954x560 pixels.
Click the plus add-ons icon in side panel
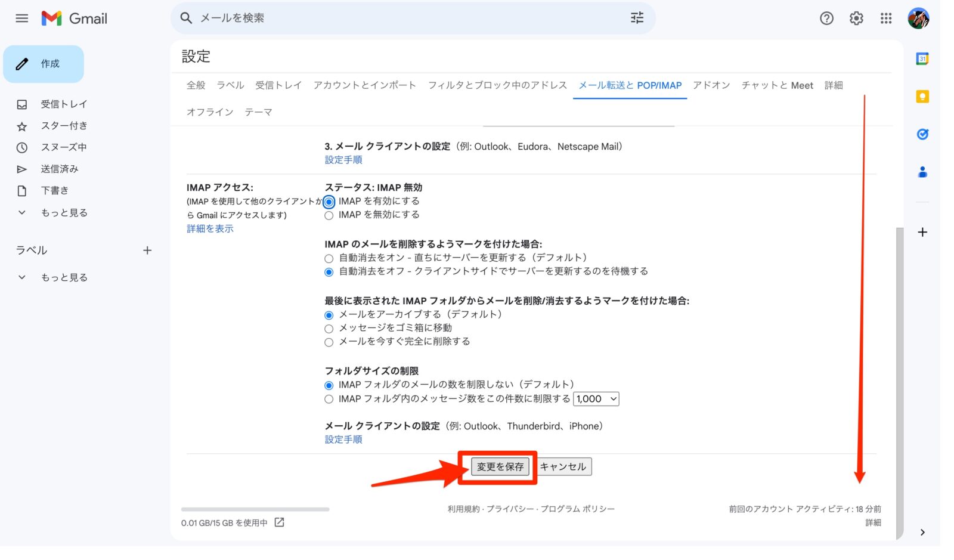click(922, 232)
